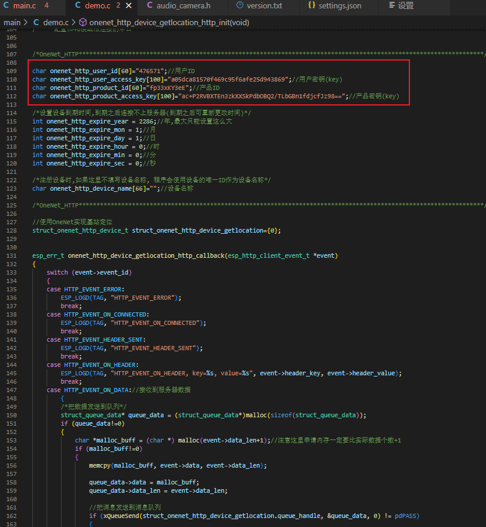
Task: Click the C file icon on main.c tab
Action: pos(6,5)
